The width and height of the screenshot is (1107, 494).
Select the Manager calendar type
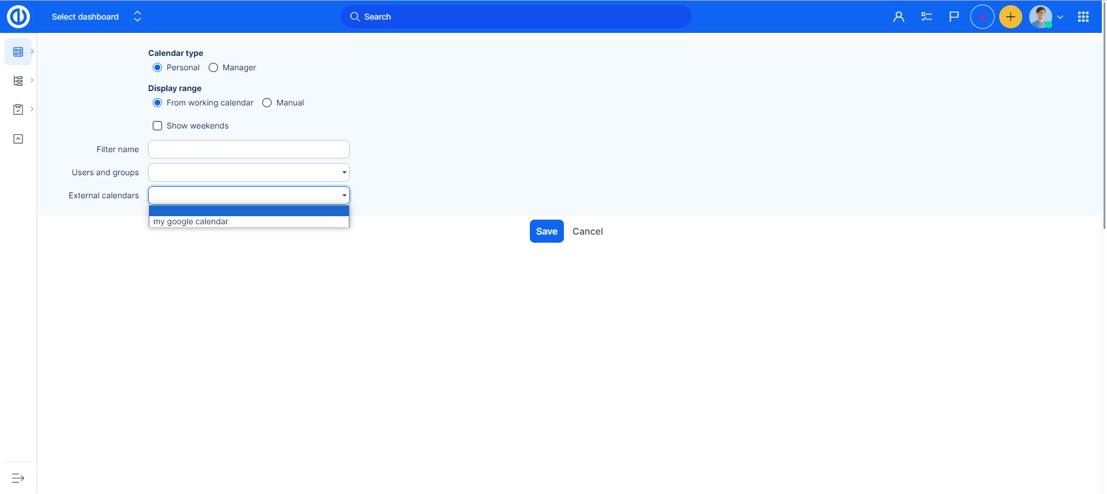pyautogui.click(x=213, y=67)
